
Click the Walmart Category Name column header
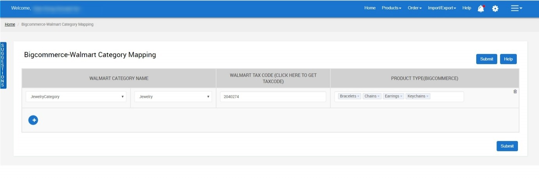pos(119,79)
